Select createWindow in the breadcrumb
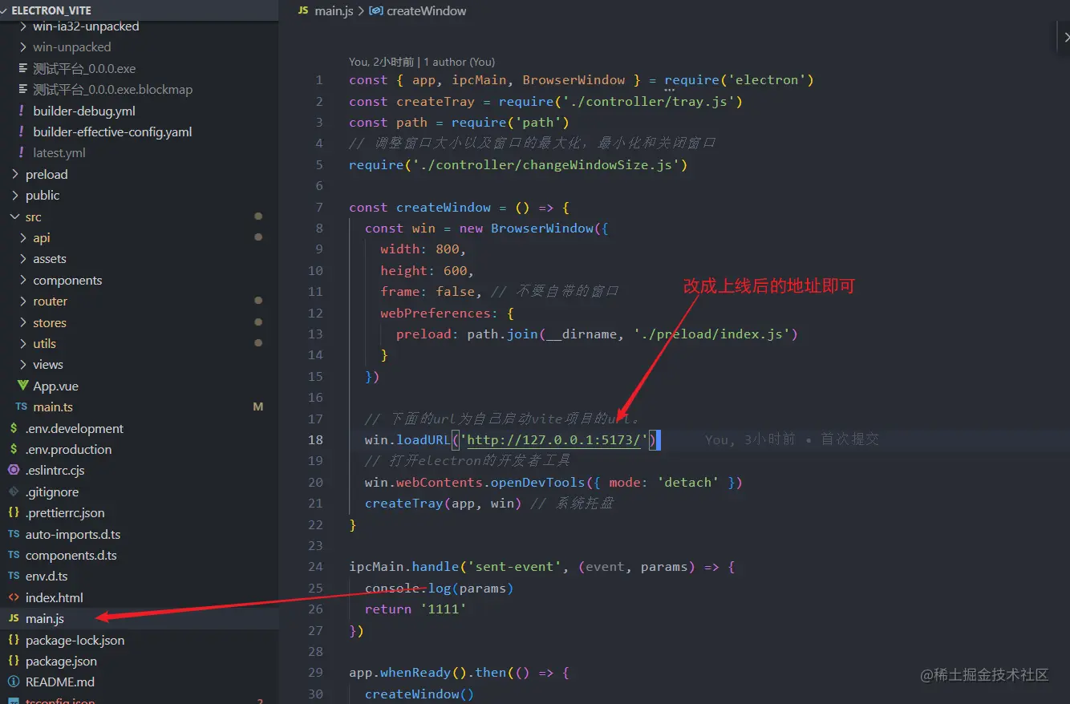Screen dimensions: 1070x704 tap(426, 11)
